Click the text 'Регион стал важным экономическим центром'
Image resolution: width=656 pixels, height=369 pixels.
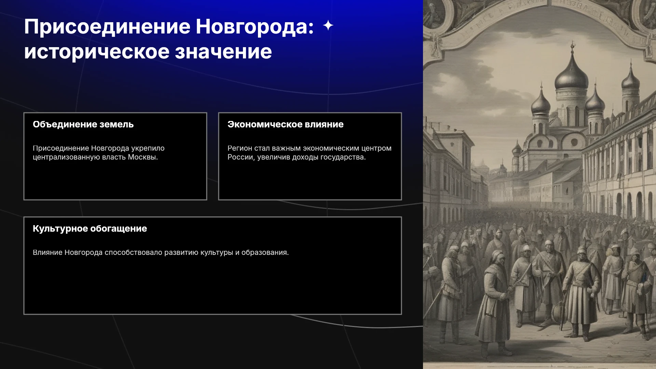pos(310,148)
